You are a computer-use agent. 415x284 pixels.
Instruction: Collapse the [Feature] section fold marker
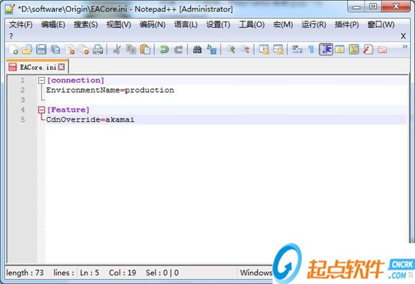coord(41,109)
